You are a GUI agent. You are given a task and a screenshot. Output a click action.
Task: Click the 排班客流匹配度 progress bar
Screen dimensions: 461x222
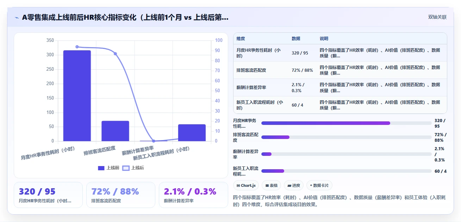pos(346,137)
